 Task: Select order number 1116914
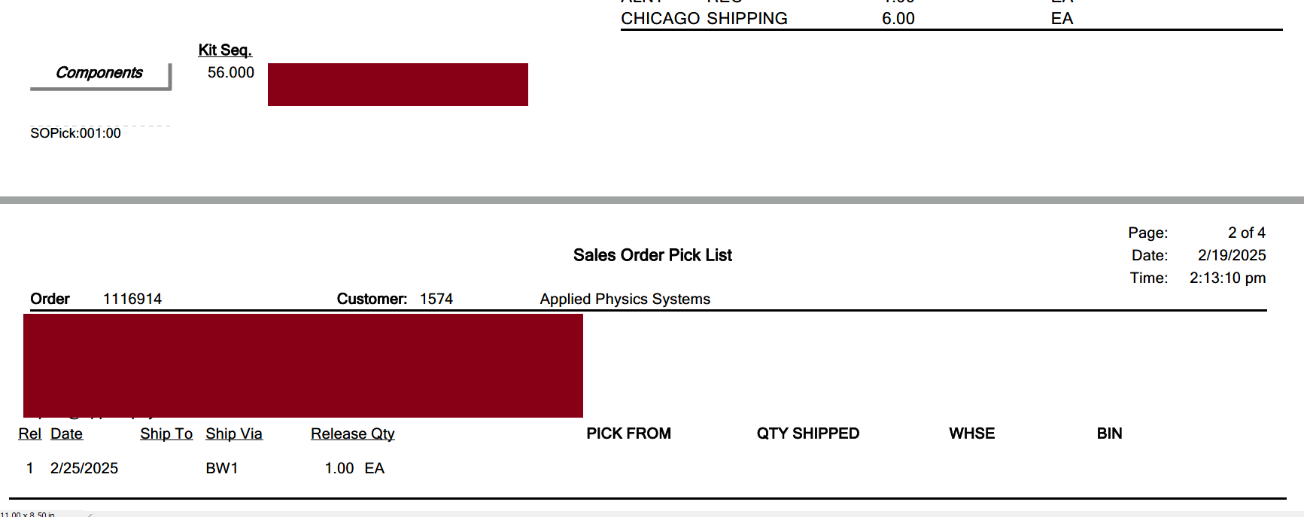tap(132, 299)
